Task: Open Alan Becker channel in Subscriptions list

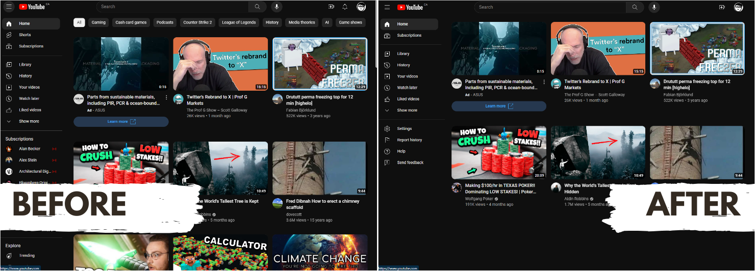Action: pyautogui.click(x=31, y=149)
